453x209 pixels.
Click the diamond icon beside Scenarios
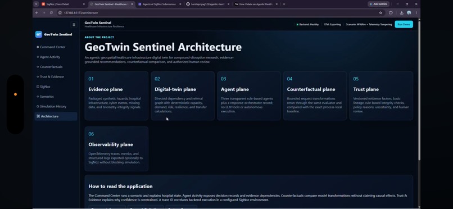click(38, 97)
